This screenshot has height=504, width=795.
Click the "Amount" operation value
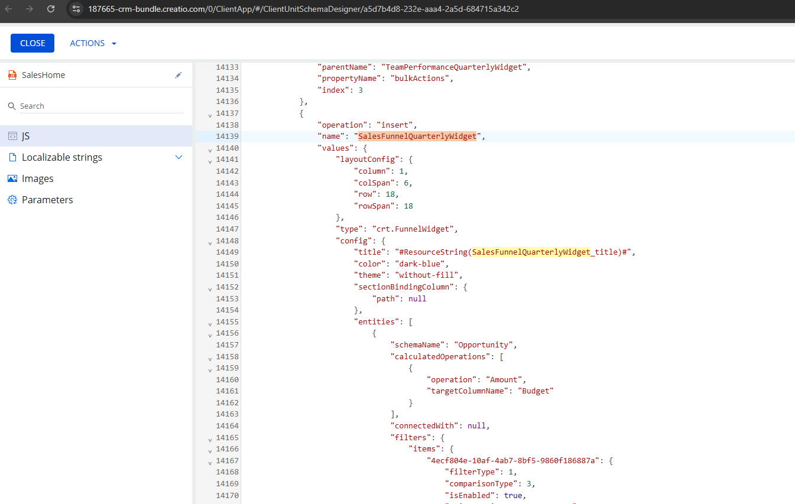504,379
